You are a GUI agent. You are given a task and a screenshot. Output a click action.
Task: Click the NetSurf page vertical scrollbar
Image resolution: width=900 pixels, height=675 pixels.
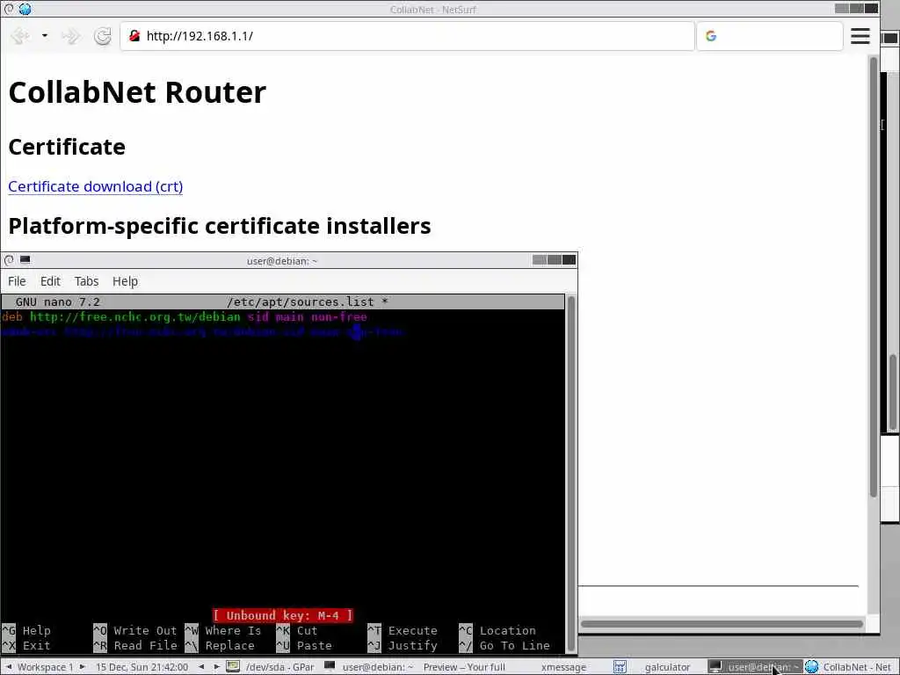pyautogui.click(x=874, y=275)
